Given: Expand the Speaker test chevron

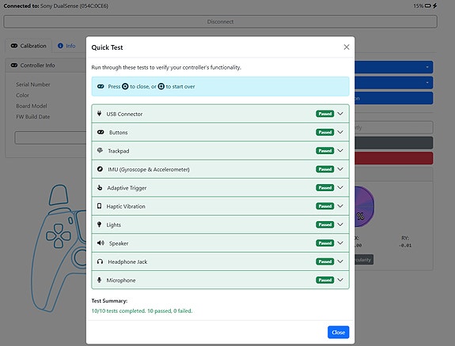Looking at the screenshot, I should click(x=340, y=243).
